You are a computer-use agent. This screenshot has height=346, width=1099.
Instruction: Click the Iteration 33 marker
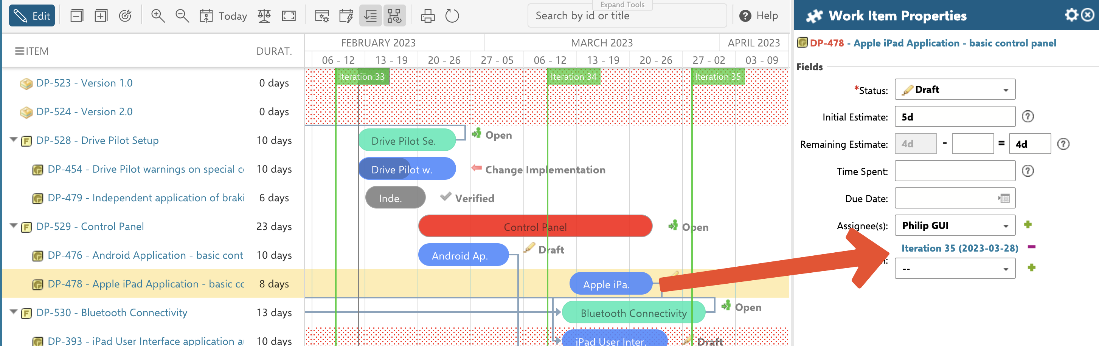[362, 77]
